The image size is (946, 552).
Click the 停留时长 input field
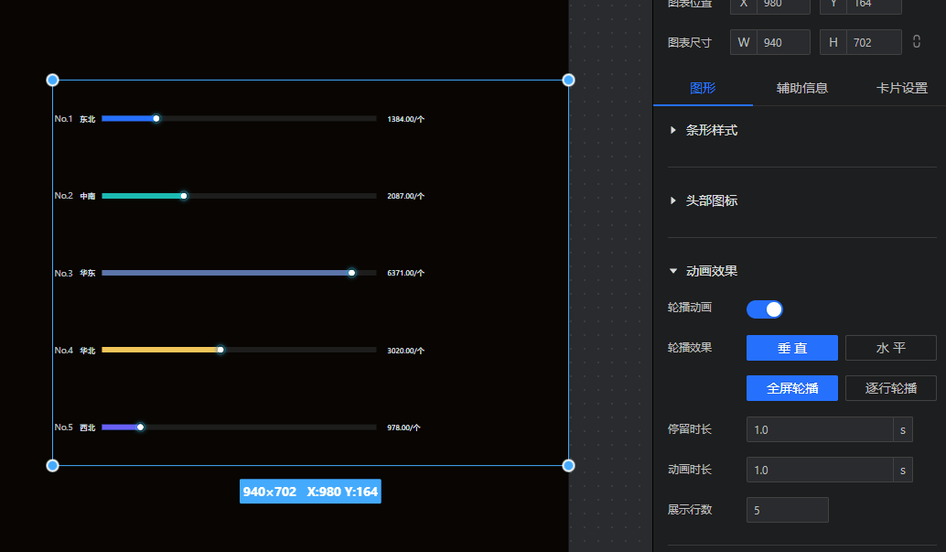coord(819,429)
